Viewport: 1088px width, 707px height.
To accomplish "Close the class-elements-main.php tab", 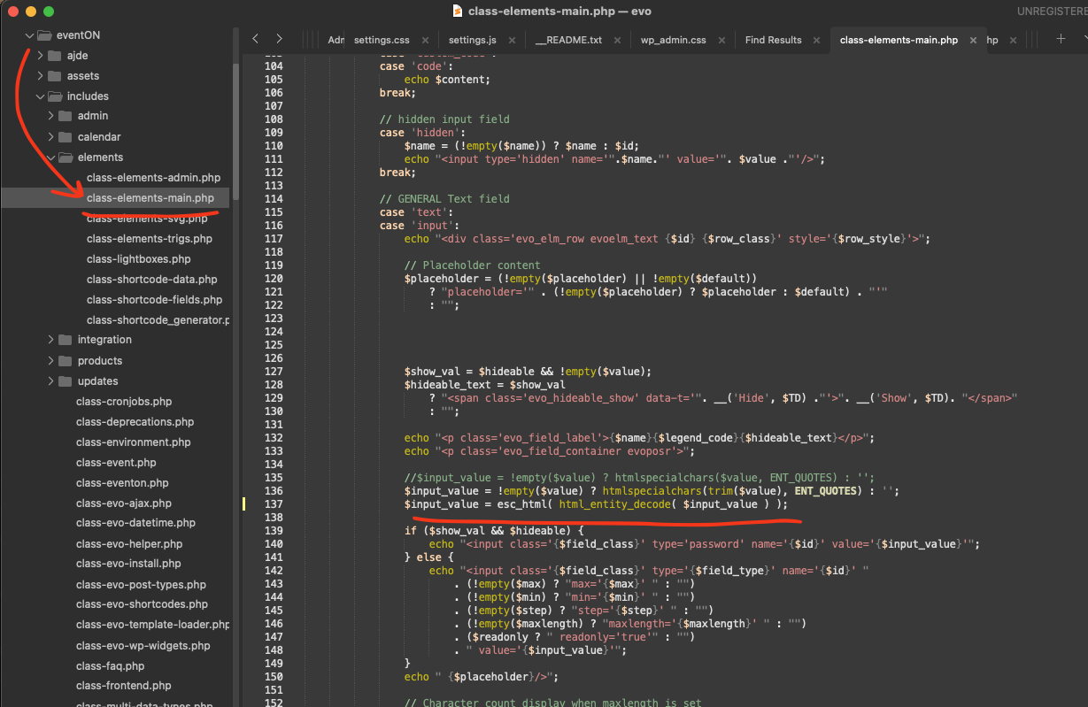I will pos(974,41).
